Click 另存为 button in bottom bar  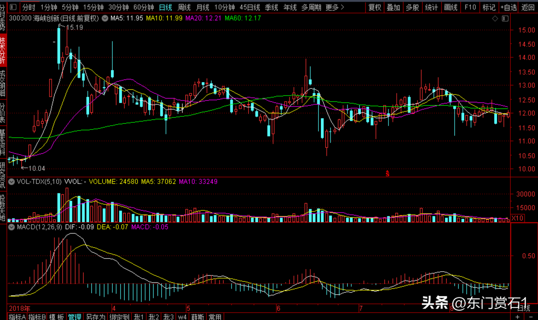[x=95, y=317]
